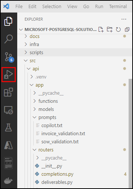Open the View menu
Image resolution: width=133 pixels, height=189 pixels.
tap(72, 6)
